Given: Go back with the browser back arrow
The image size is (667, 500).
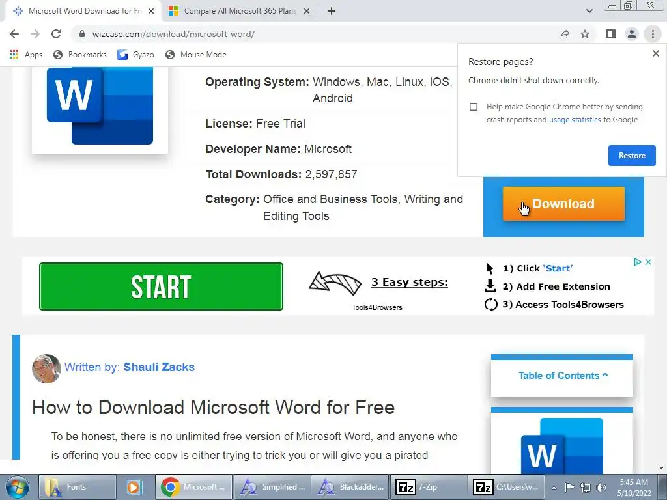Looking at the screenshot, I should pos(14,34).
